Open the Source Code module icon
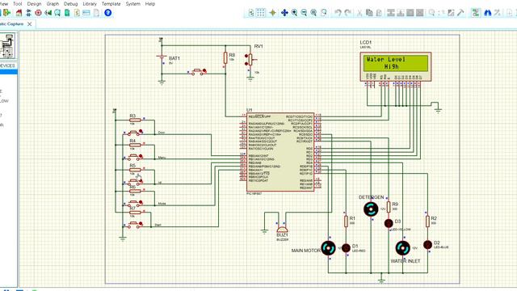The height and width of the screenshot is (291, 517). click(86, 13)
